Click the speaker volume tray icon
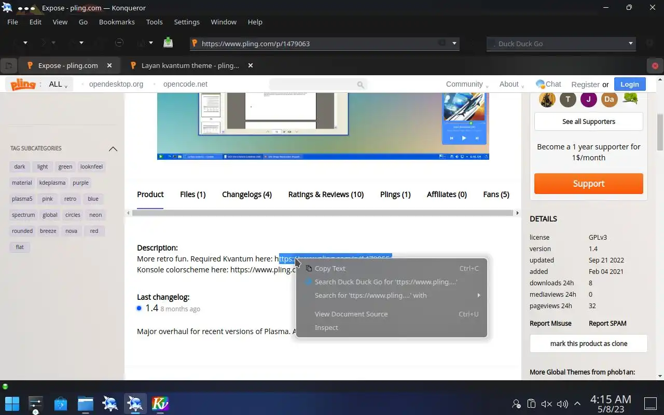 562,404
